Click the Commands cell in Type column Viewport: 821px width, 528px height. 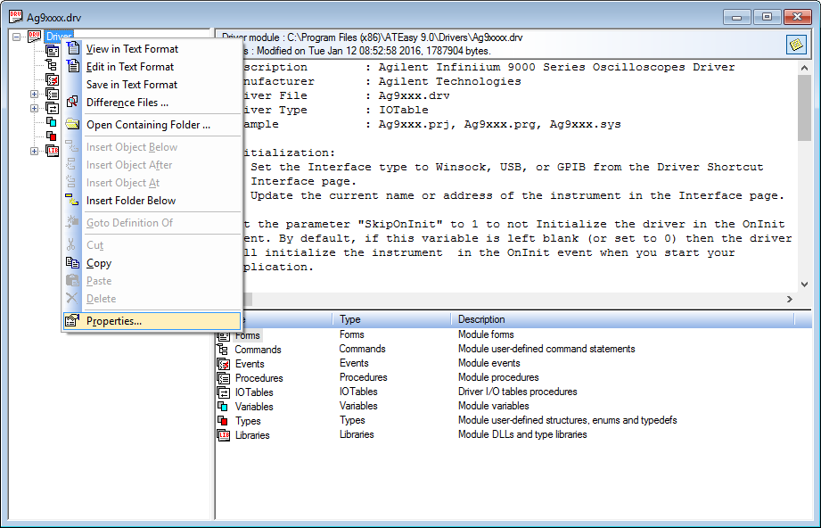point(362,349)
